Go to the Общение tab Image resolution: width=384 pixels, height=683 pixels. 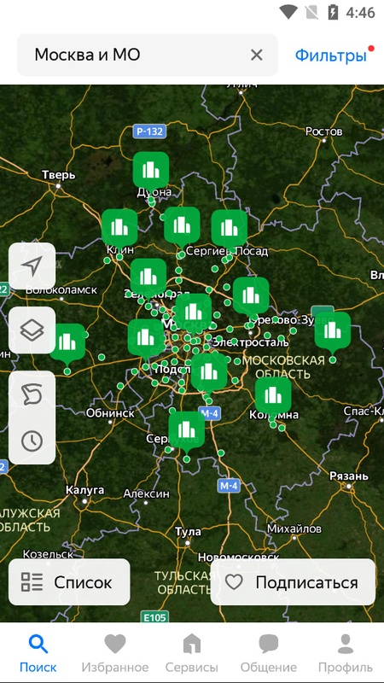(x=269, y=652)
